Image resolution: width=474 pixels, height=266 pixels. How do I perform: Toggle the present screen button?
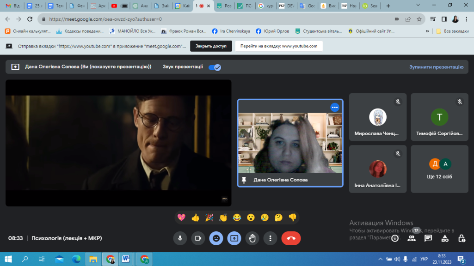click(x=234, y=238)
